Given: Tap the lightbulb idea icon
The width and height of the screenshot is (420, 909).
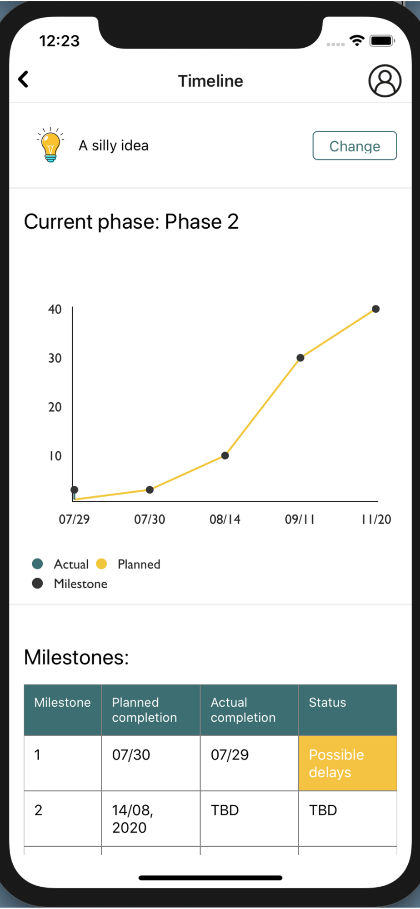Looking at the screenshot, I should (50, 145).
